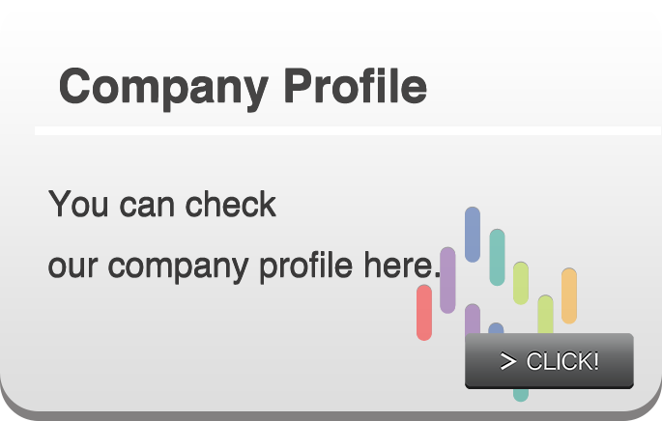Click the tall purple bar beside red bar
Image resolution: width=662 pixels, height=421 pixels.
pyautogui.click(x=447, y=281)
